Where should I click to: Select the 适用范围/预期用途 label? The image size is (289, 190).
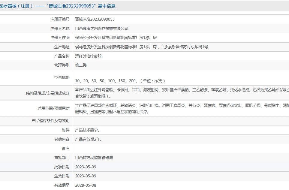(x=53, y=108)
